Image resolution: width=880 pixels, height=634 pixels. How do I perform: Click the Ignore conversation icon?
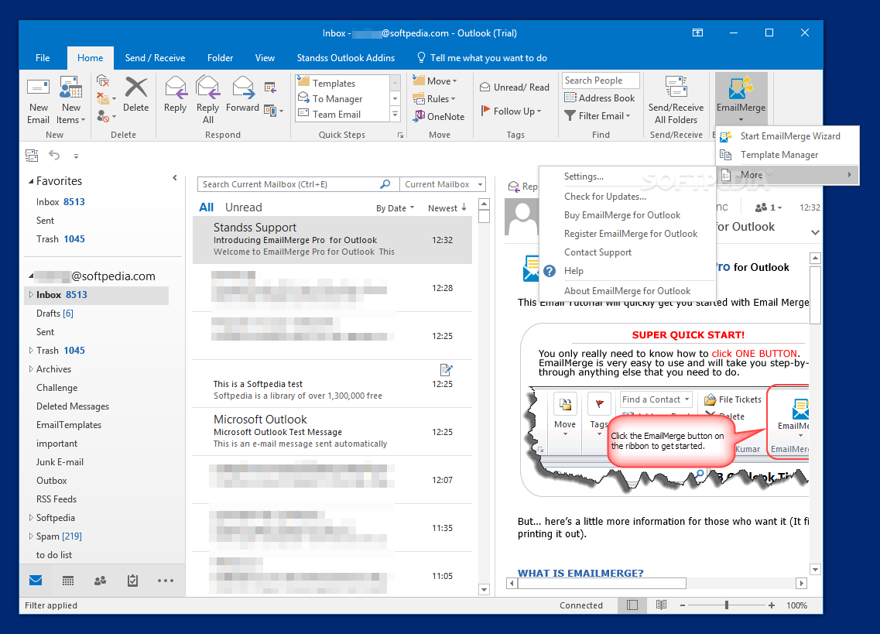103,81
